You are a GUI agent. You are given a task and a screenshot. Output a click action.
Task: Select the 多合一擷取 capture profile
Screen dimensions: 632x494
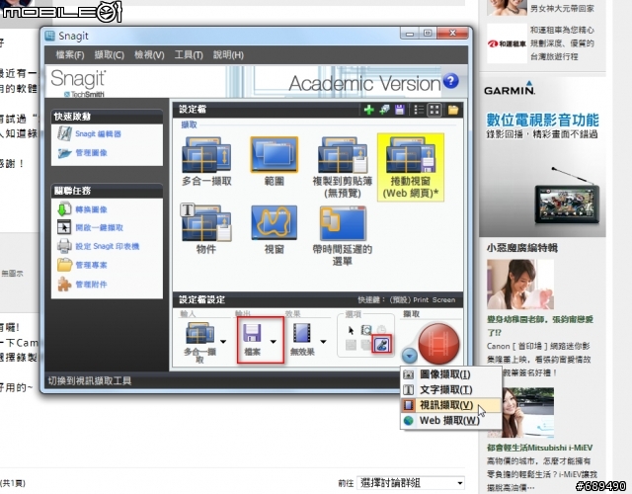[x=206, y=162]
